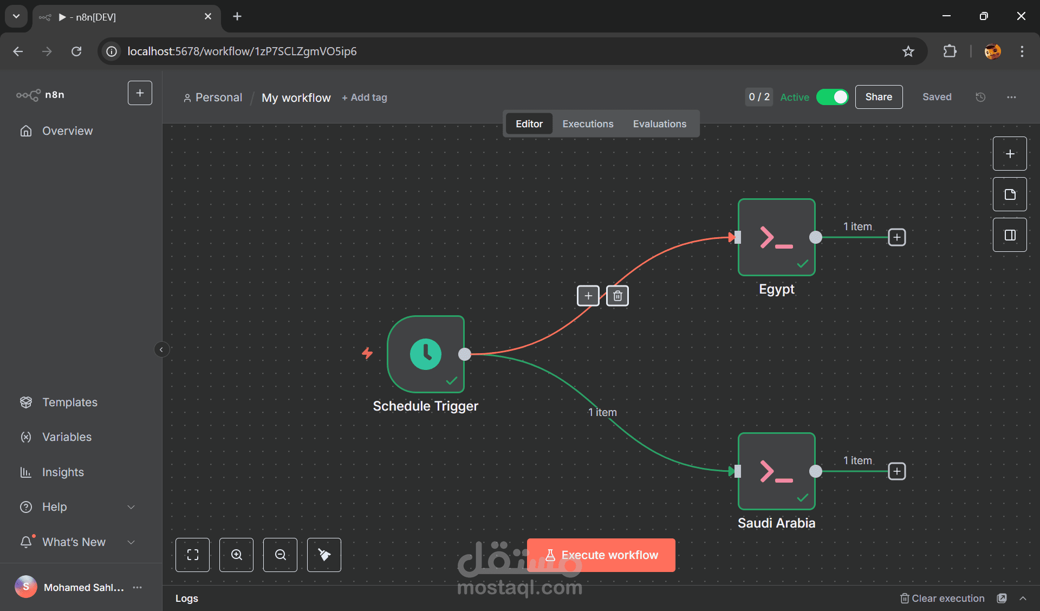Click the browser address bar URL
This screenshot has height=611, width=1040.
[242, 51]
